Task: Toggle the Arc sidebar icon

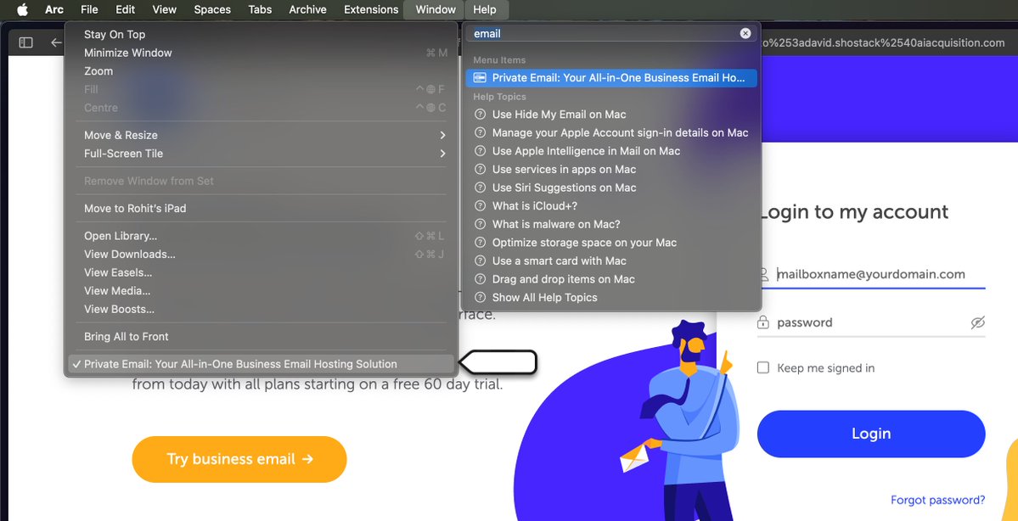Action: coord(26,42)
